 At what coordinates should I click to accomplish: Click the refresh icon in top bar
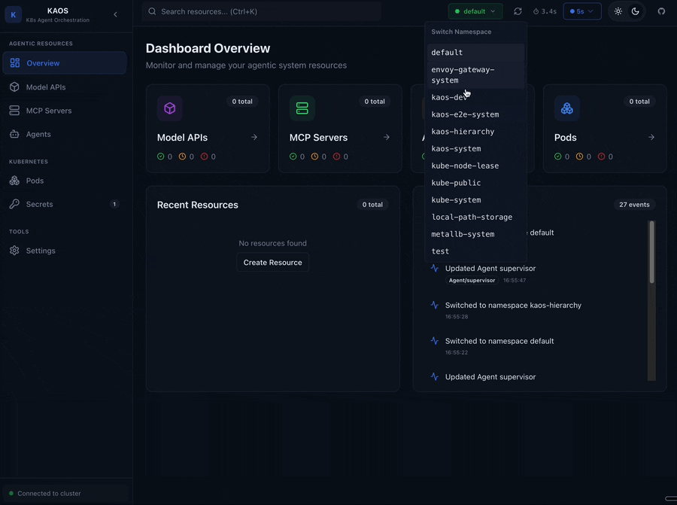(x=518, y=11)
